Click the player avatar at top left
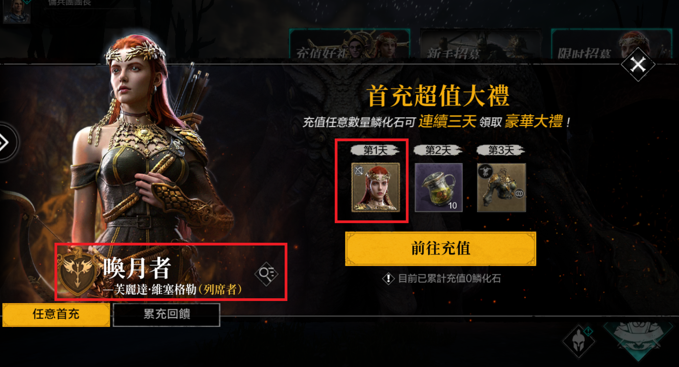The width and height of the screenshot is (679, 367). pos(17,11)
